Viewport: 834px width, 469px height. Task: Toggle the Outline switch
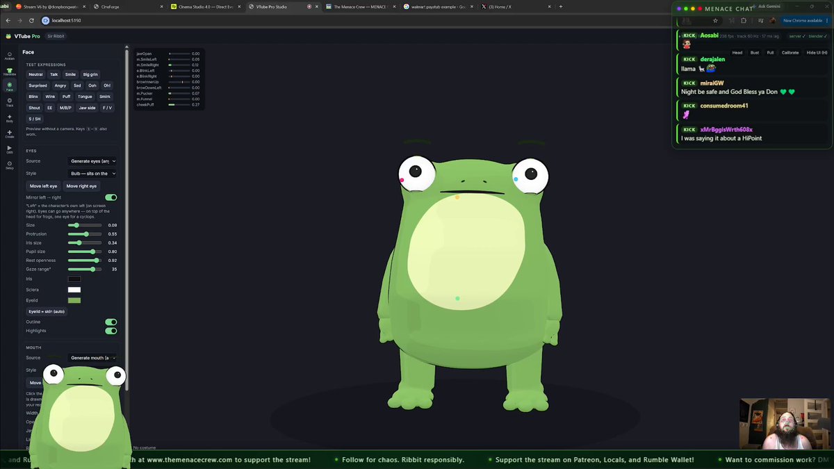pos(111,322)
